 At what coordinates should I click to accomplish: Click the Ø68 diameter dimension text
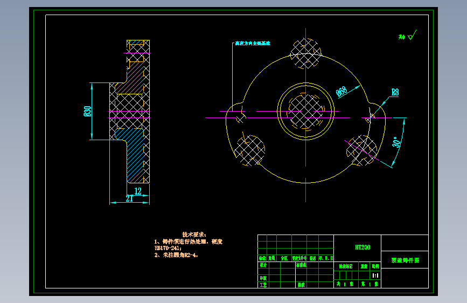pos(342,91)
